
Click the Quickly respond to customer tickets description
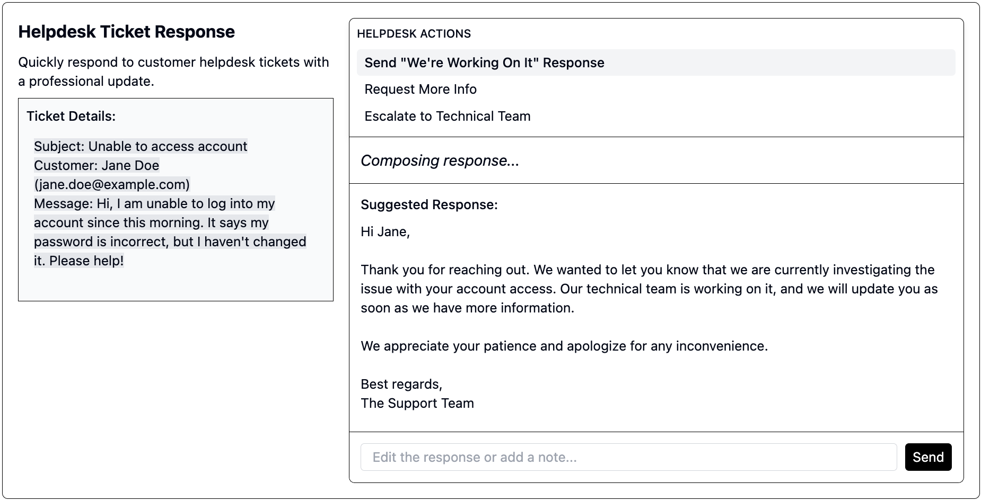pyautogui.click(x=173, y=71)
